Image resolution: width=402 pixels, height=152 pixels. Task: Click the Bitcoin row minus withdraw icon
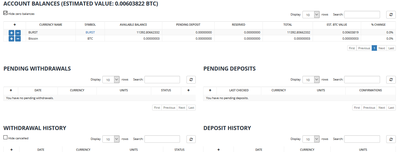tap(18, 39)
